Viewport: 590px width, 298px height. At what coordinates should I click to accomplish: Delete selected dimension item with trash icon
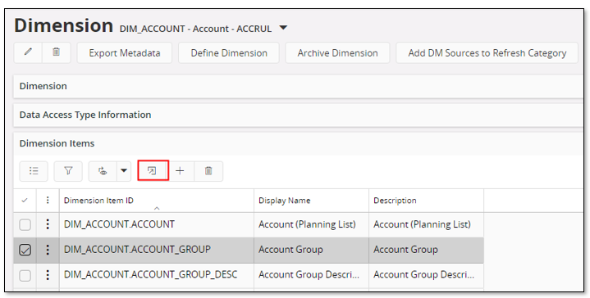[x=208, y=171]
